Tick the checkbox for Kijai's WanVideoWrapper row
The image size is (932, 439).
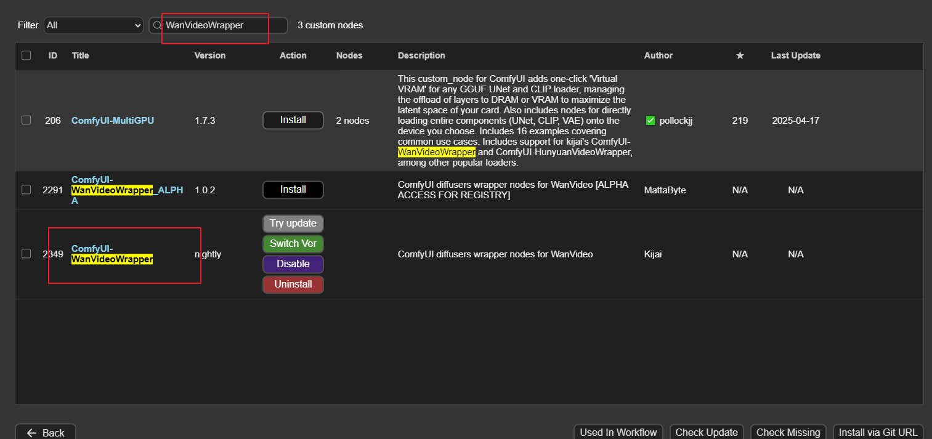coord(26,254)
